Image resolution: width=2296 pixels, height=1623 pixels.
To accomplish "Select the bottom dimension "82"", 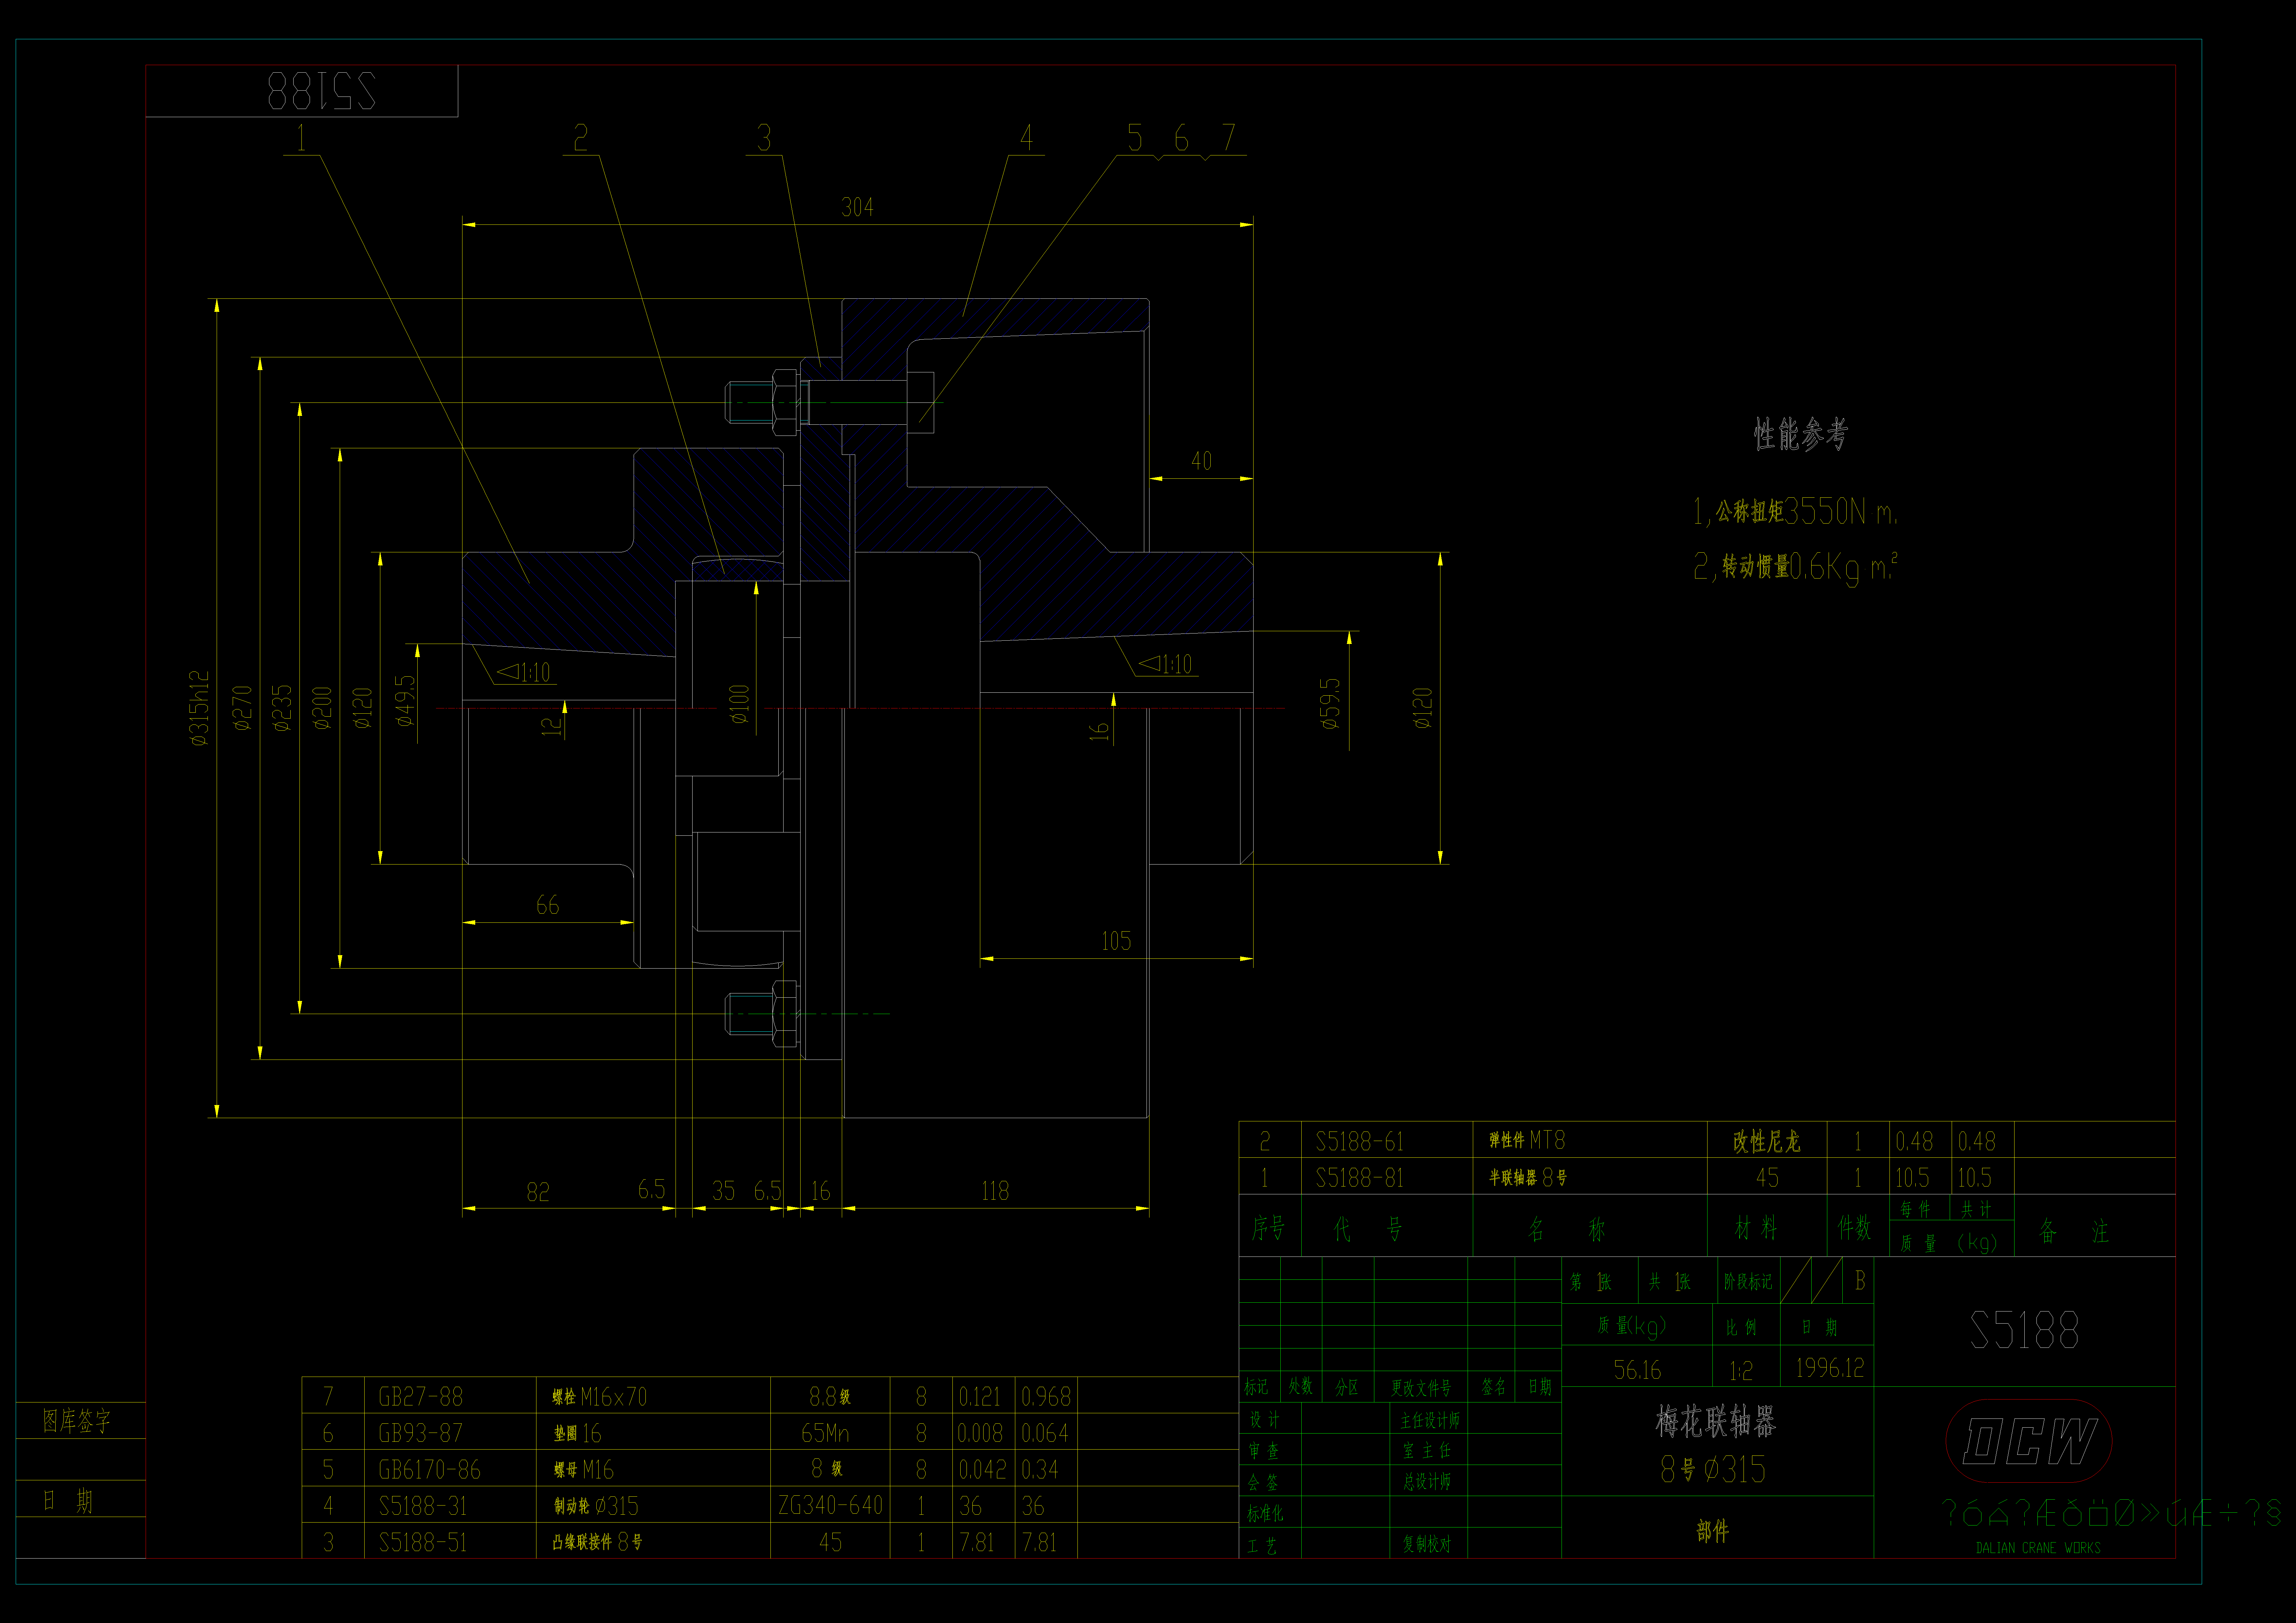I will coord(538,1192).
